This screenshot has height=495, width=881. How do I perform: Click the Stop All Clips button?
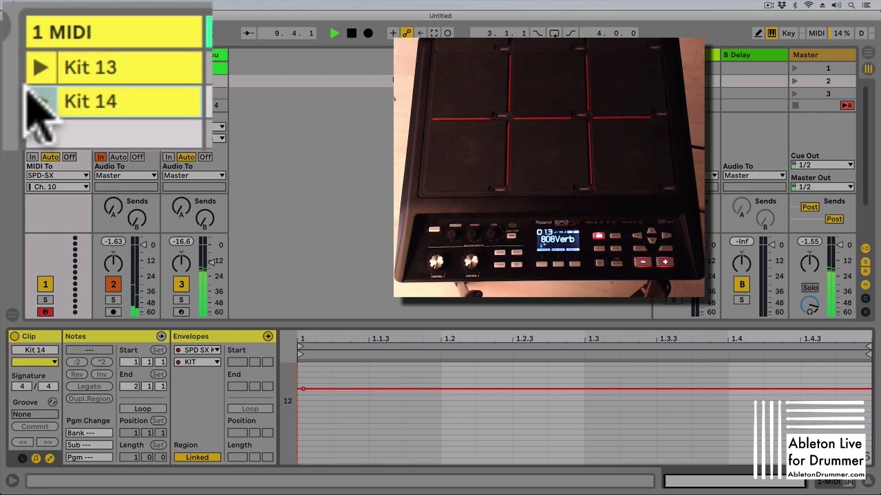point(847,106)
